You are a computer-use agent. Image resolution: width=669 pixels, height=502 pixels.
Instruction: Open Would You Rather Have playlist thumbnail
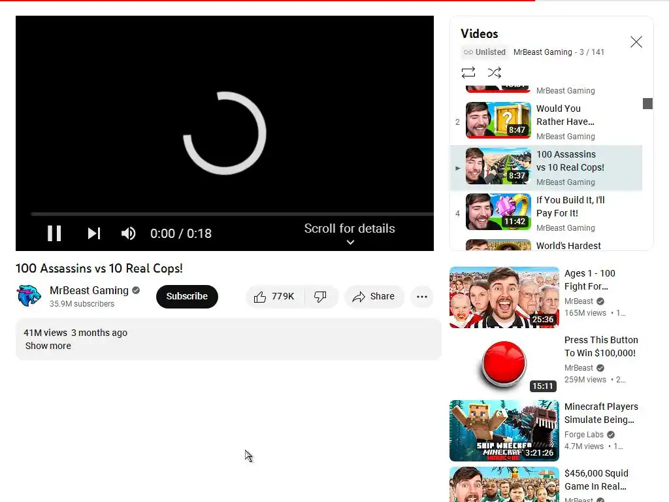[498, 120]
